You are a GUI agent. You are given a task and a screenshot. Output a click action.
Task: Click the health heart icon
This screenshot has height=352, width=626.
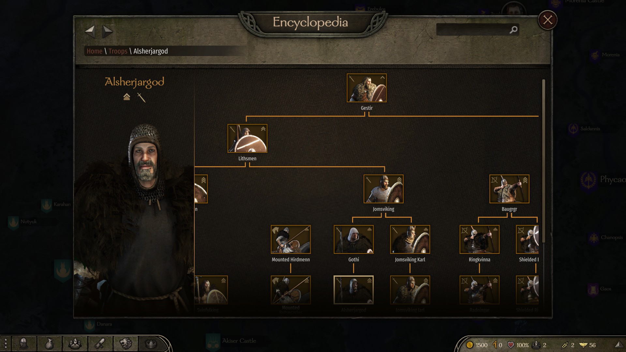tap(511, 345)
